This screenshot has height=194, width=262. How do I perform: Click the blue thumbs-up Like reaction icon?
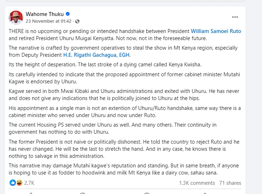pos(12,183)
